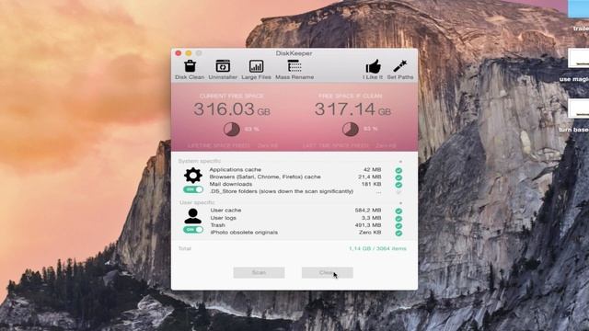Select the .DS_Store folders row label
This screenshot has width=589, height=331.
coord(282,191)
